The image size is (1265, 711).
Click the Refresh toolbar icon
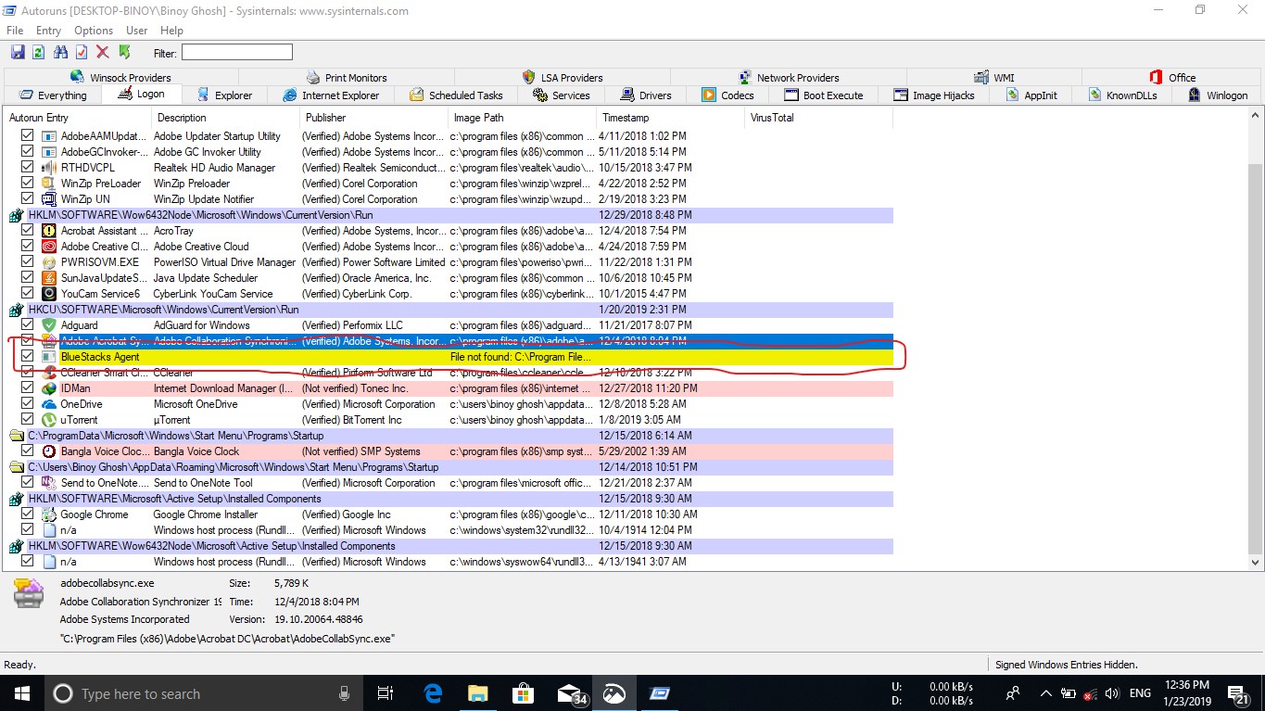[x=39, y=52]
